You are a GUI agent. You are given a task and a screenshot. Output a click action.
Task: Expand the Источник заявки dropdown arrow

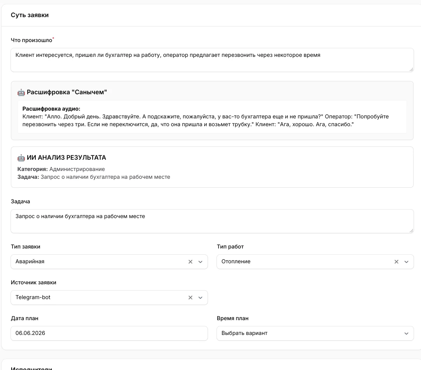[x=200, y=297]
